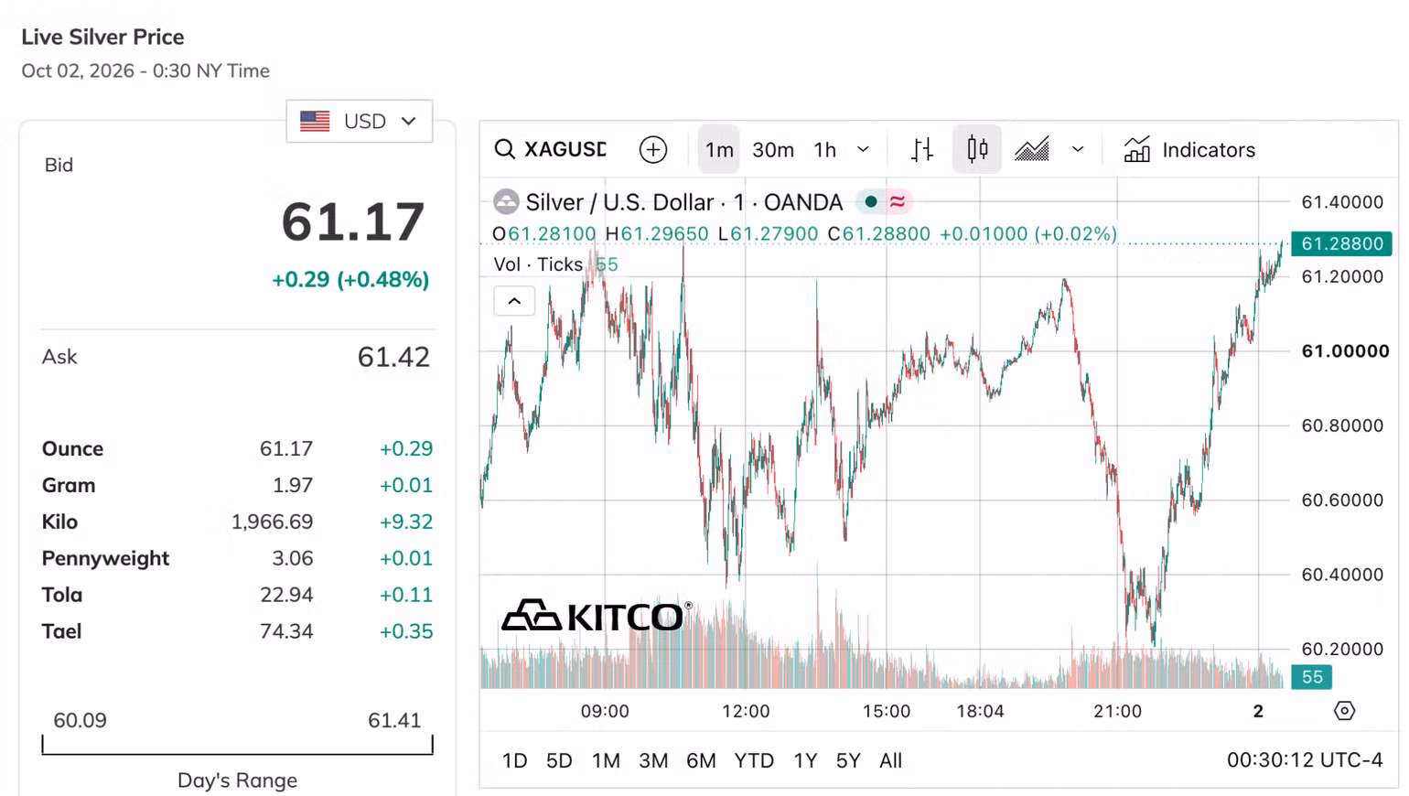
Task: Select the area chart style icon
Action: click(1032, 149)
